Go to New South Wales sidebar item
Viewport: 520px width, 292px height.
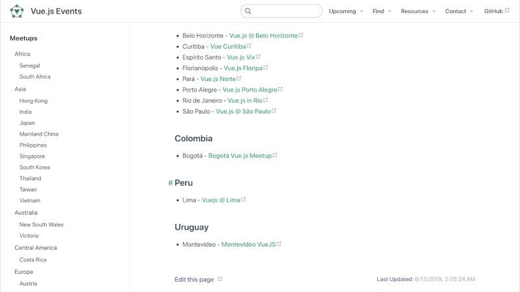pyautogui.click(x=41, y=225)
